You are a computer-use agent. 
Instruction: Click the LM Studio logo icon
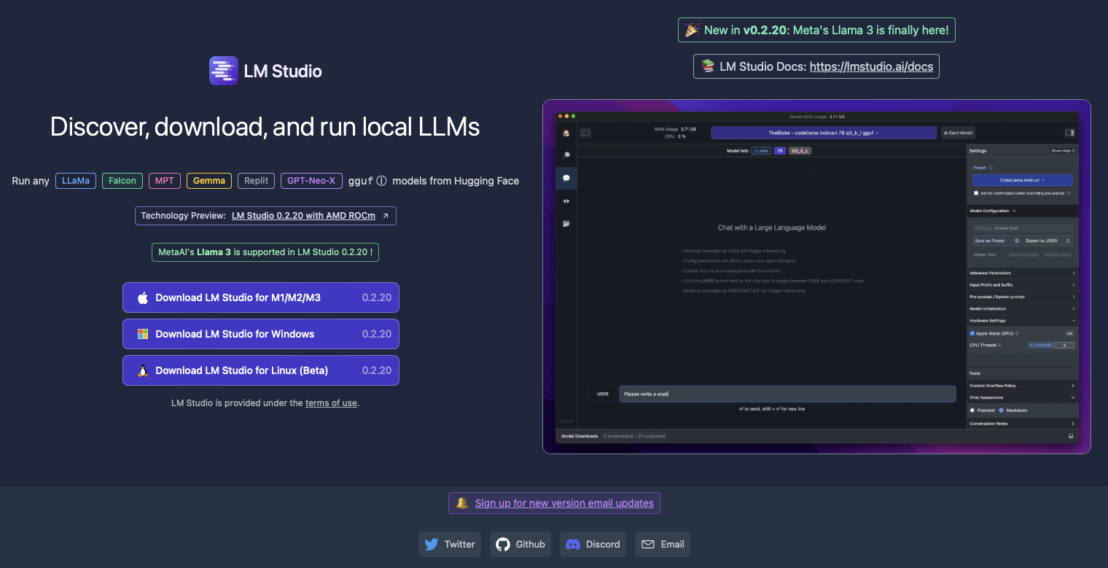[x=223, y=71]
